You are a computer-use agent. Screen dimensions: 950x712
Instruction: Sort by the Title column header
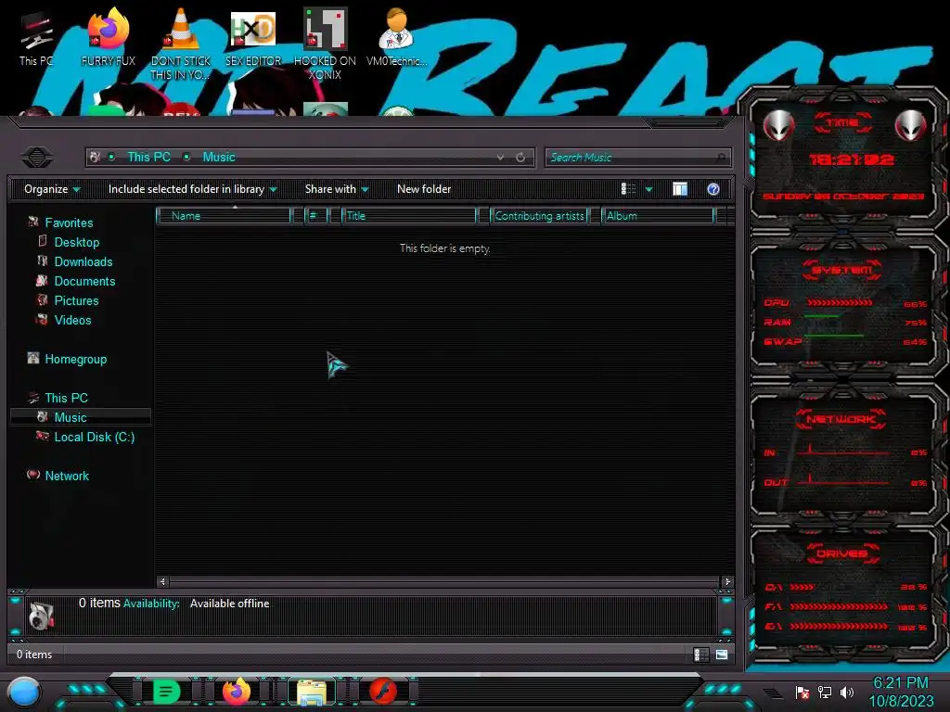coord(409,215)
